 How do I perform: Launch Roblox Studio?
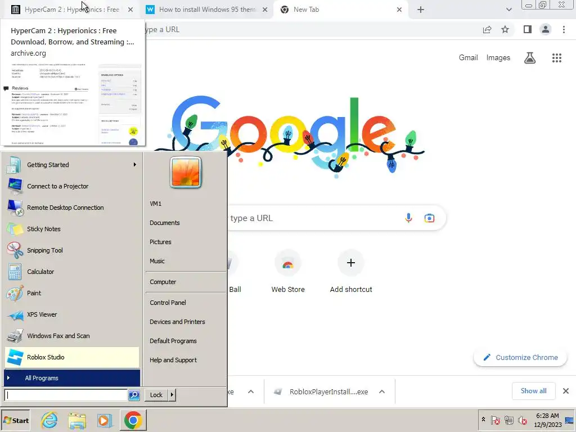click(x=72, y=357)
